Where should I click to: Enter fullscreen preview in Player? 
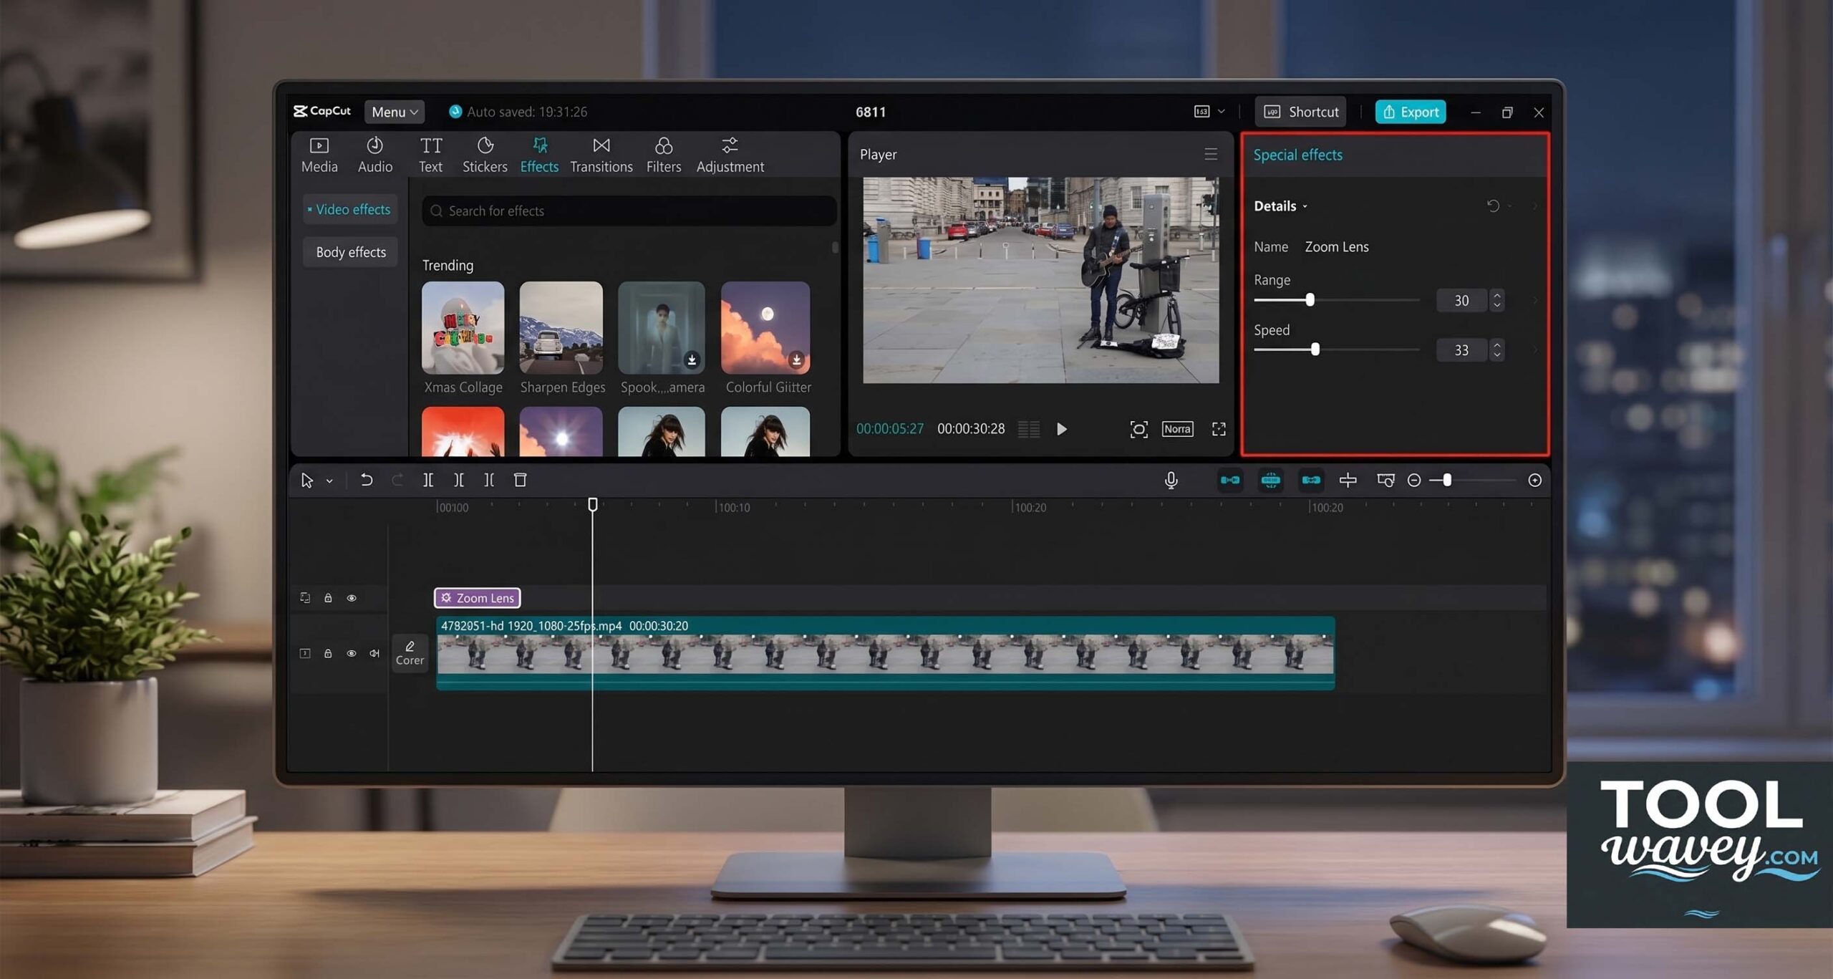[1219, 429]
